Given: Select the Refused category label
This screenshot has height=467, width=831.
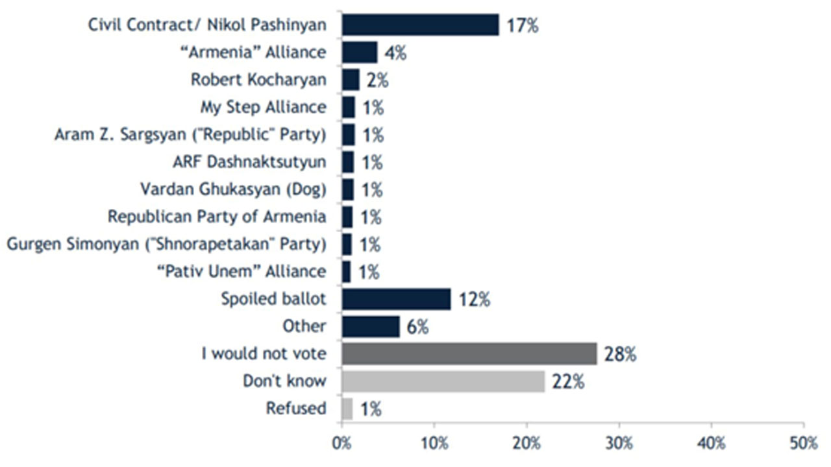Looking at the screenshot, I should click(x=296, y=408).
